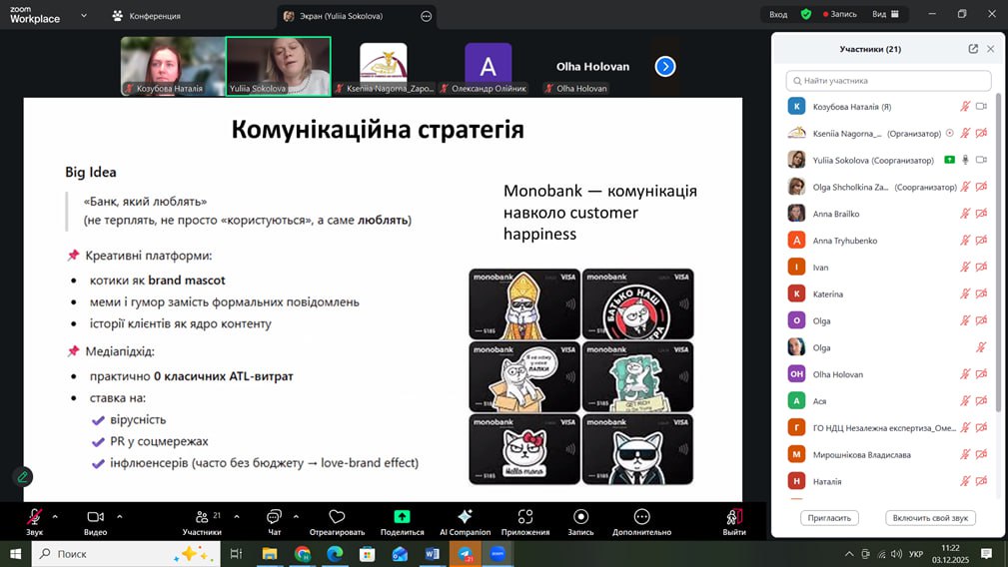The image size is (1008, 567).
Task: Click the green Поделиться share screen icon
Action: [x=402, y=517]
